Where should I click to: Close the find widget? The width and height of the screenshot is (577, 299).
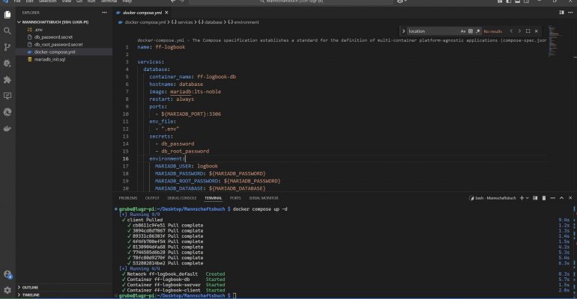pyautogui.click(x=536, y=31)
